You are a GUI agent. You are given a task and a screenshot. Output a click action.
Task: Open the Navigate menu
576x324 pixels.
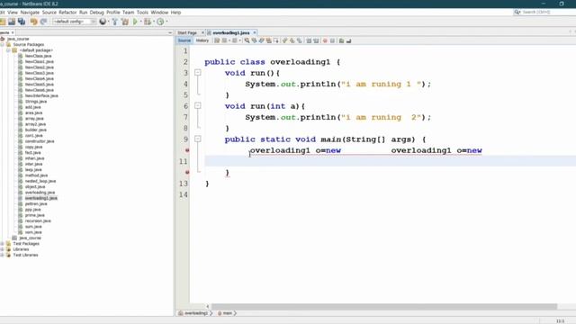point(30,12)
